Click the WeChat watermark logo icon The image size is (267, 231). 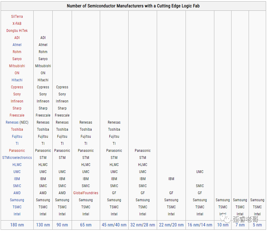click(x=225, y=219)
